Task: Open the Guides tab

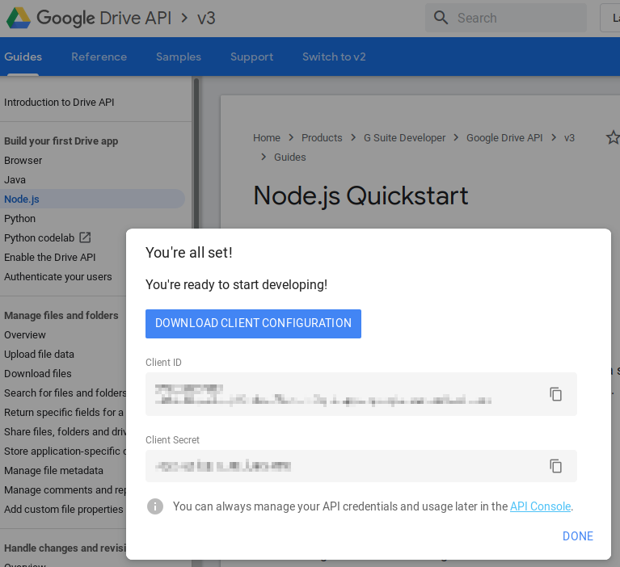Action: pyautogui.click(x=23, y=57)
